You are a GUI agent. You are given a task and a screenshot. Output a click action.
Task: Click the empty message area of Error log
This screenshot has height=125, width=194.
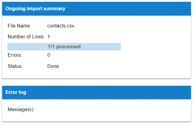pos(111,110)
